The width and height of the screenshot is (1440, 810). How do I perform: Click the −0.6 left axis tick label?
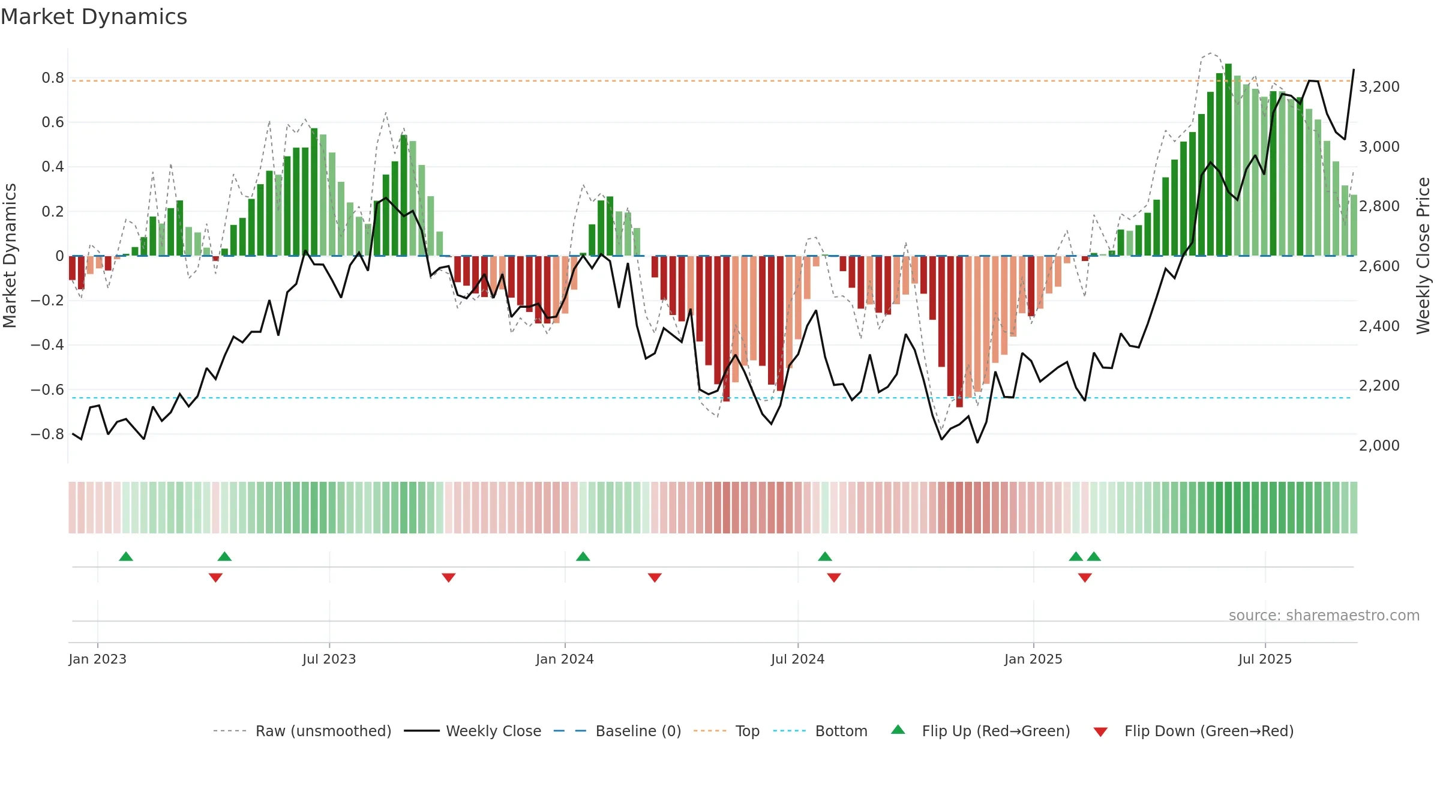pyautogui.click(x=47, y=390)
